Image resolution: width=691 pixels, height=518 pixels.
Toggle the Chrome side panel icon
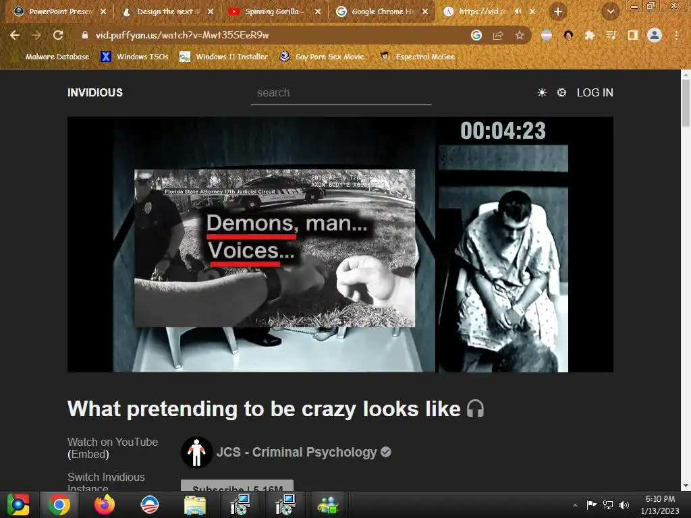[632, 35]
